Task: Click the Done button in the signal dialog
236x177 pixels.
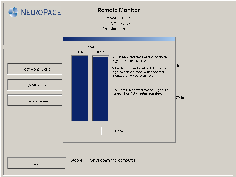Action: (x=119, y=131)
